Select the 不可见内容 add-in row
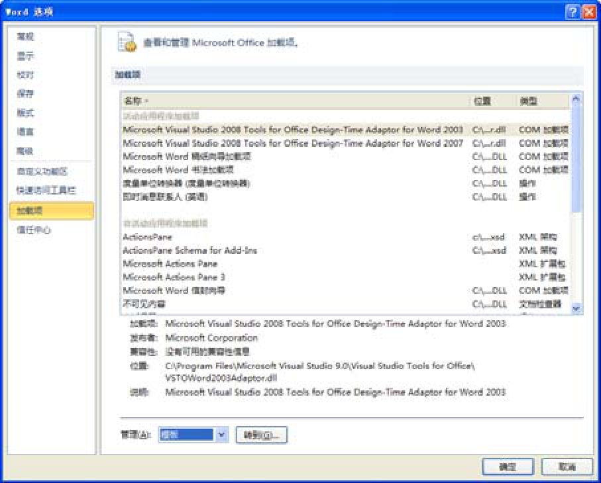Image resolution: width=601 pixels, height=483 pixels. [345, 304]
